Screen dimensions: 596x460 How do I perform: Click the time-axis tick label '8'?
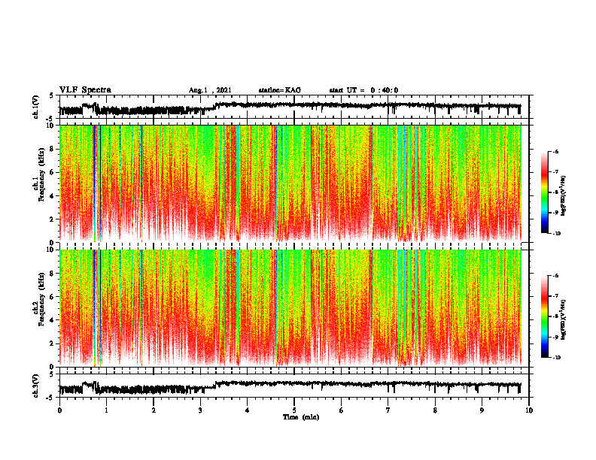[435, 410]
